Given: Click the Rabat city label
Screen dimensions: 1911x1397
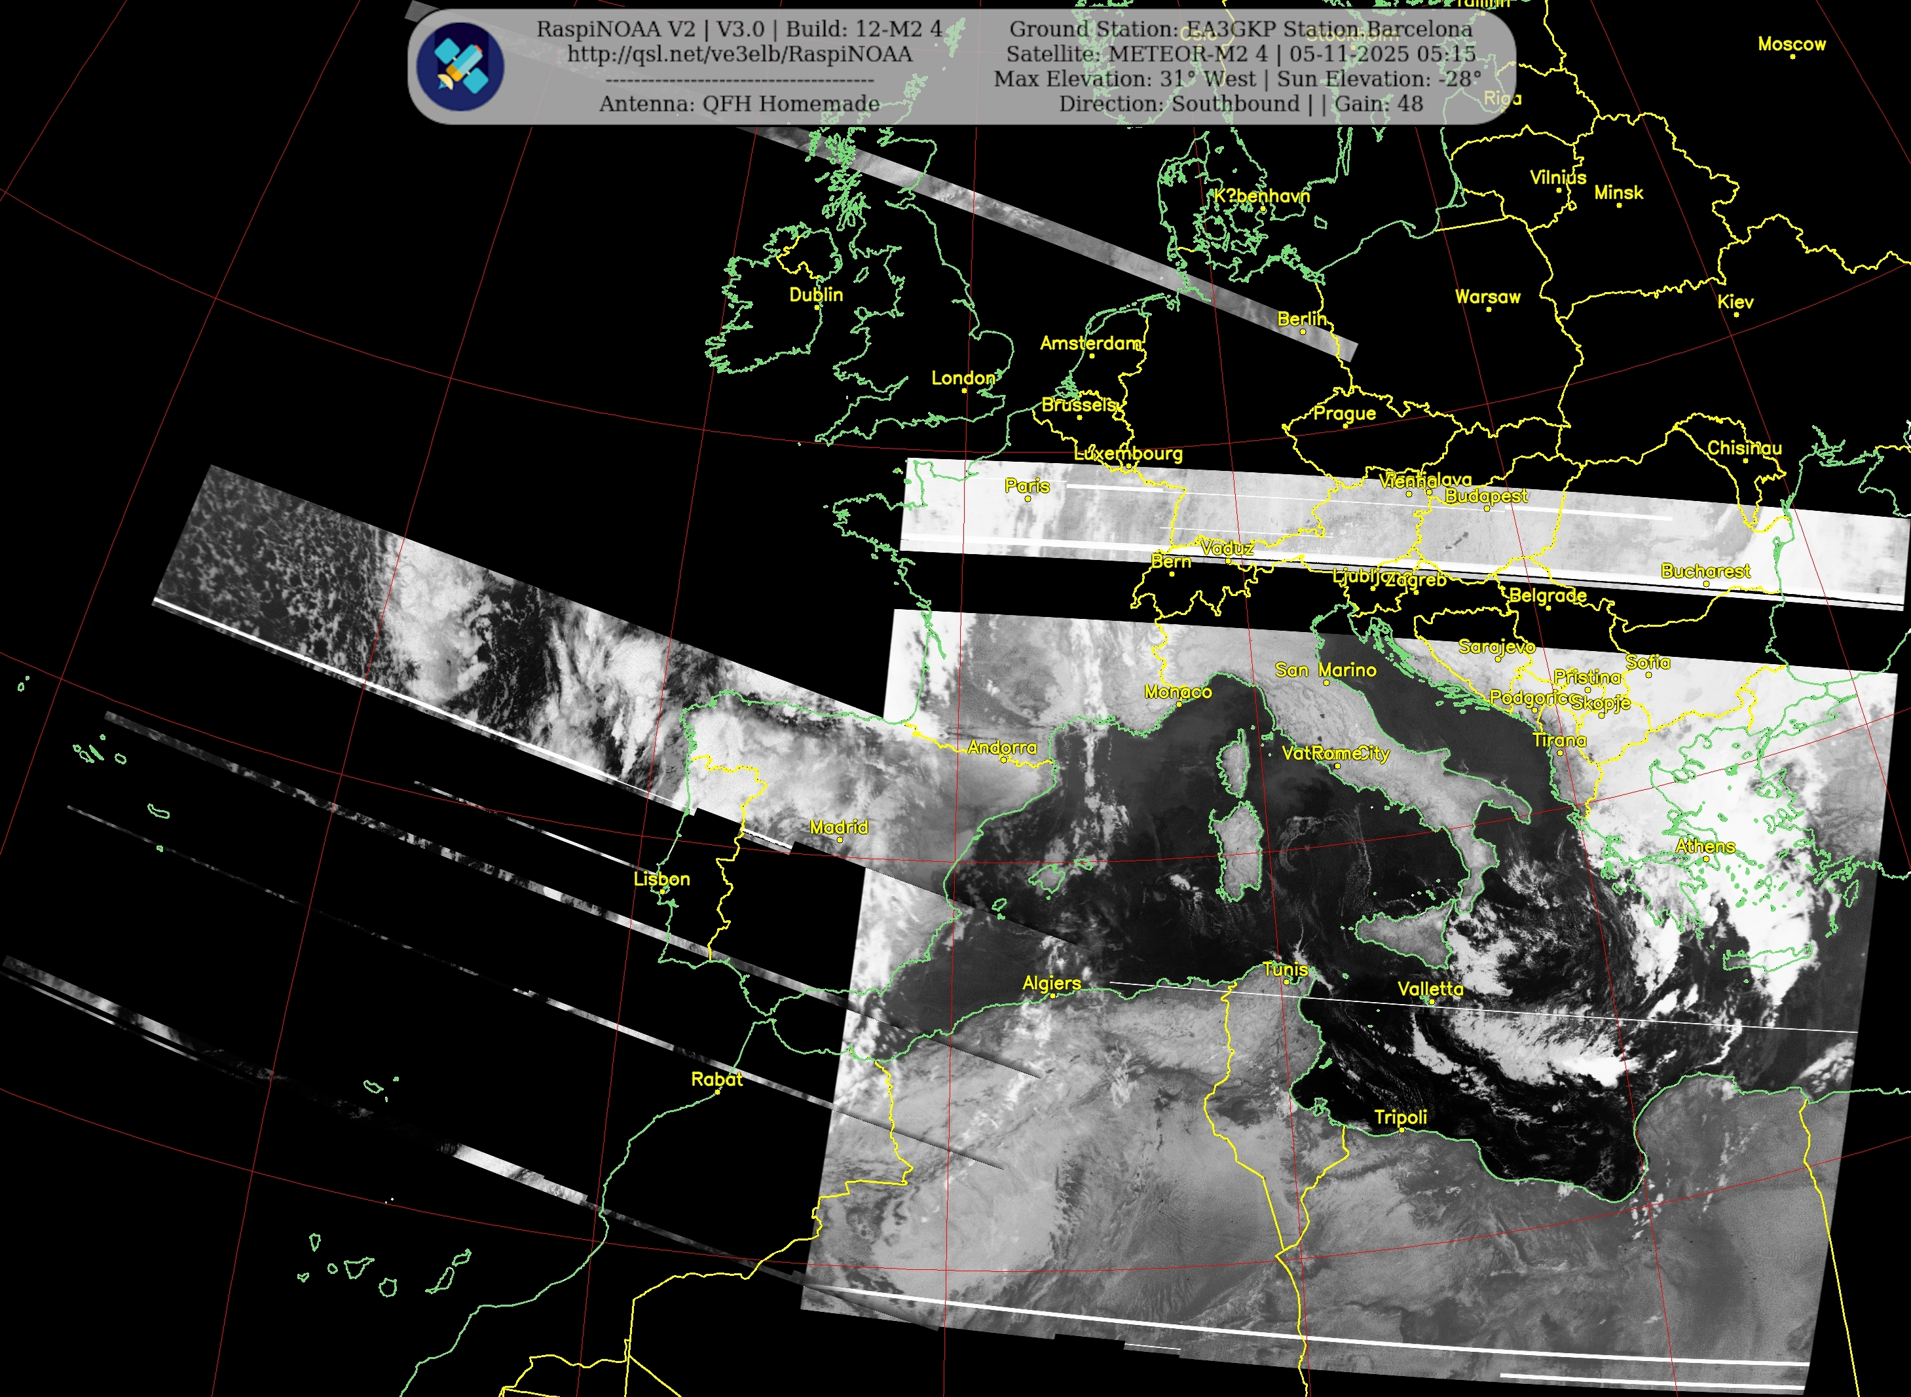Looking at the screenshot, I should click(x=716, y=1079).
